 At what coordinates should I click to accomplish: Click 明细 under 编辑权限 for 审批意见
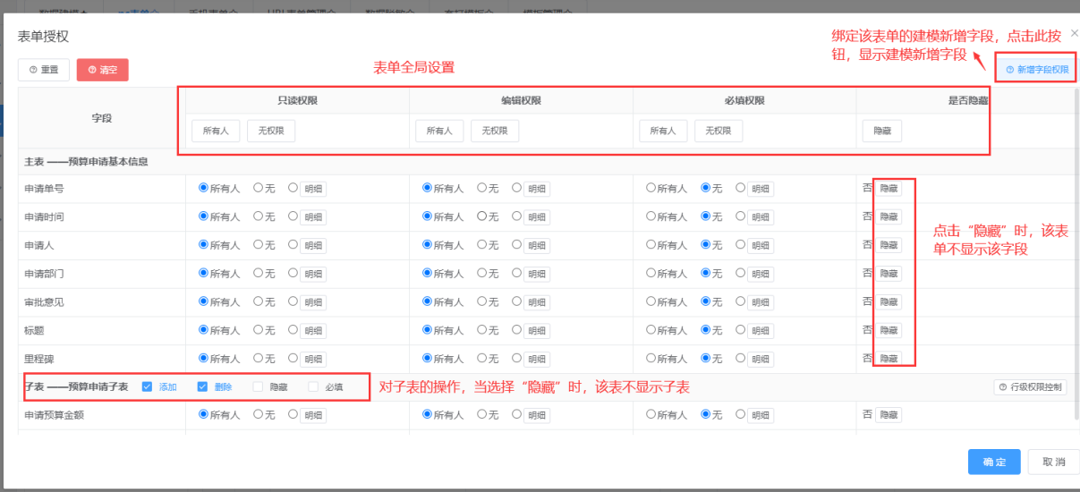(536, 302)
